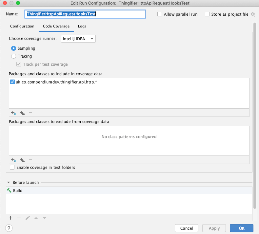Open the coverage runner IntelliJ IDEA dropdown

click(78, 39)
